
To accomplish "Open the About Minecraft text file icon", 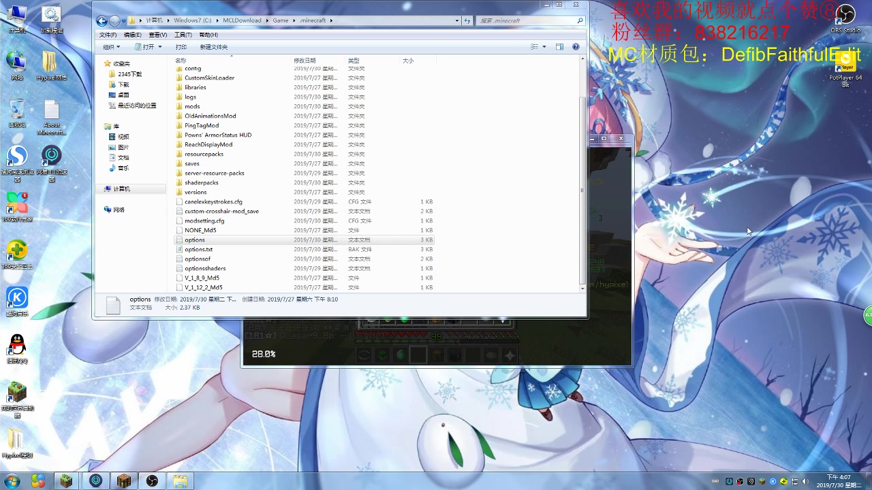I will click(x=52, y=118).
